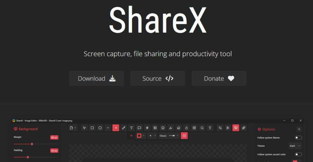Select the Ellipse drawing tool
The width and height of the screenshot is (313, 162).
(x=100, y=128)
